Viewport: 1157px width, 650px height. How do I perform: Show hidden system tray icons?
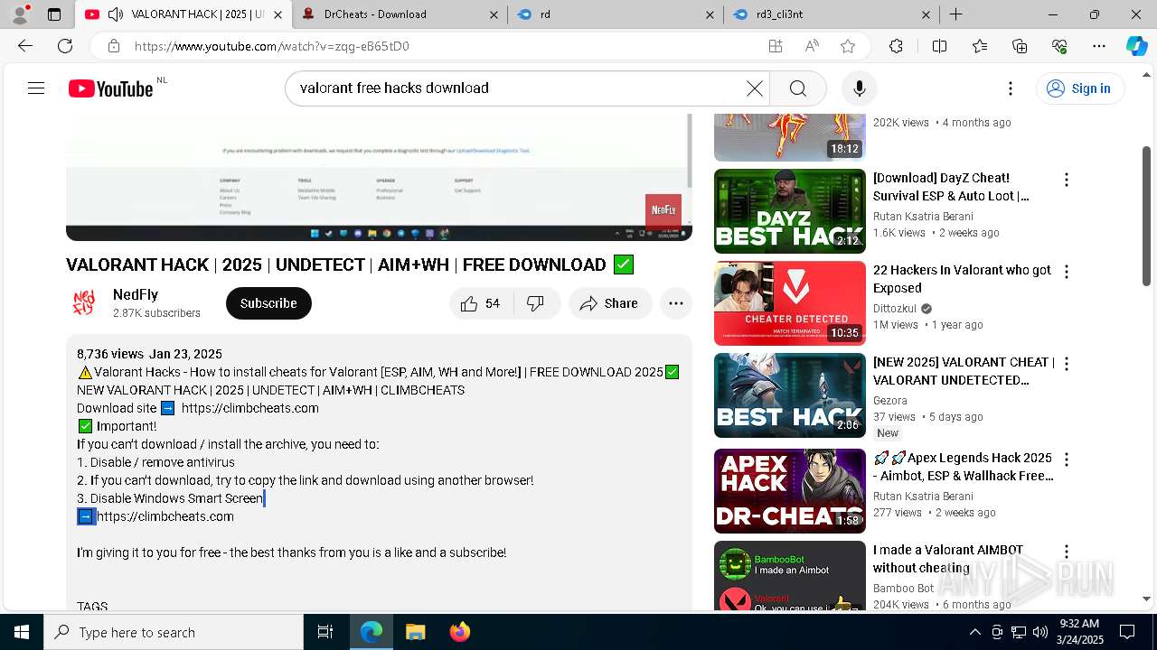[x=974, y=632]
